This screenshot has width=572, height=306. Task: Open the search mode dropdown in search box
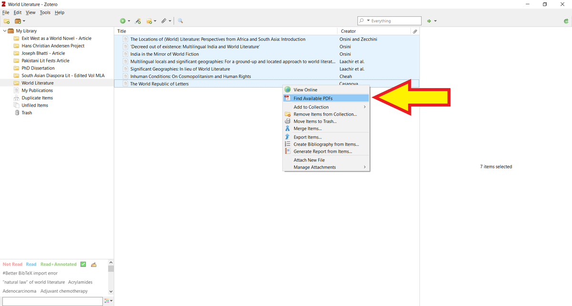tap(364, 21)
